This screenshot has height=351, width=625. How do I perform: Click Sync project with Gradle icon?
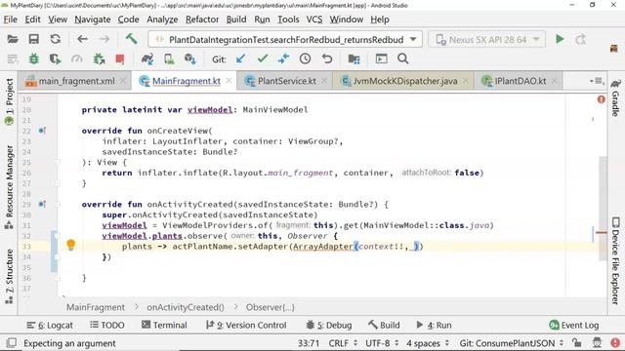click(147, 58)
